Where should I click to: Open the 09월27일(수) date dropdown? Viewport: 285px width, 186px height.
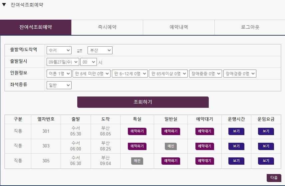click(x=63, y=62)
